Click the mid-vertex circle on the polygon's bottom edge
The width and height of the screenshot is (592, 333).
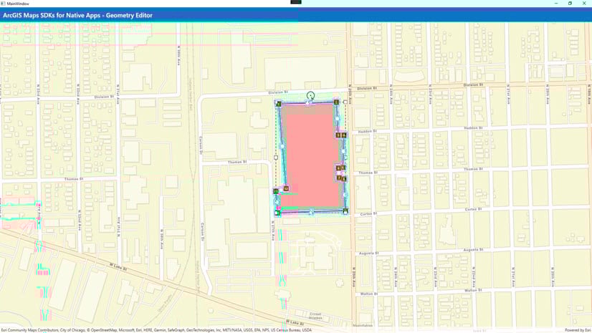click(x=312, y=212)
